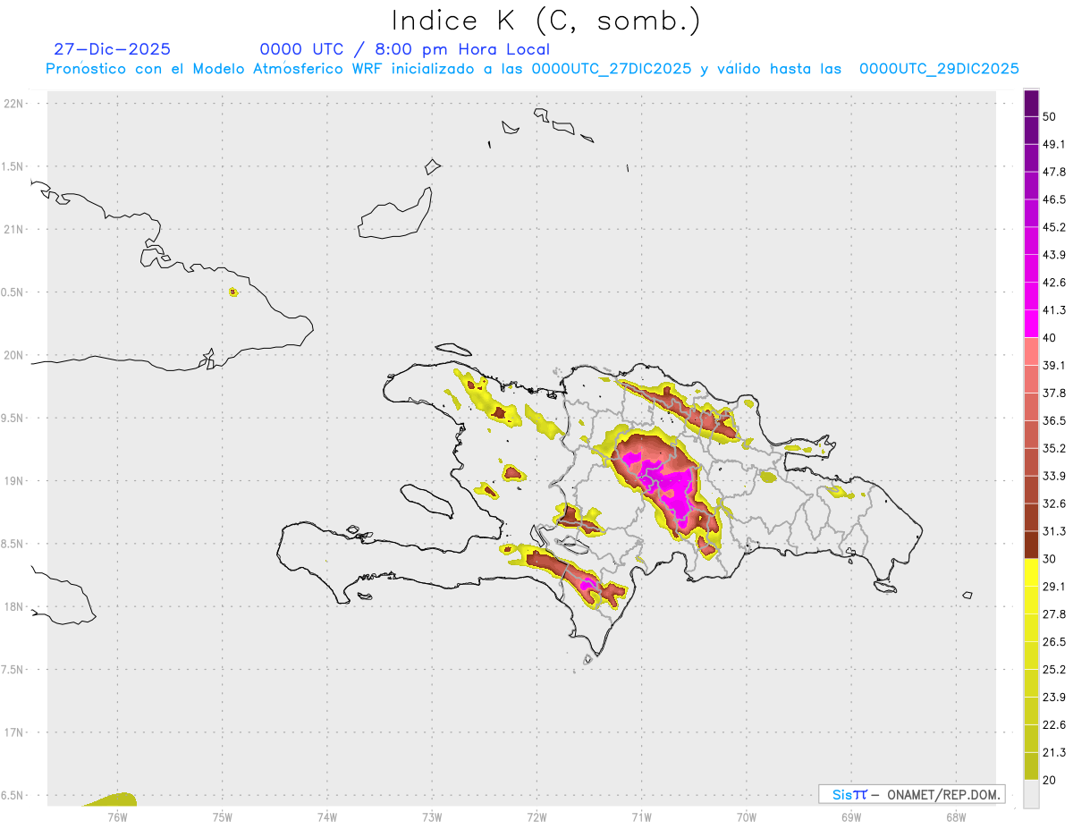1073x829 pixels.
Task: Click the longitude label '69W'
Action: (851, 816)
